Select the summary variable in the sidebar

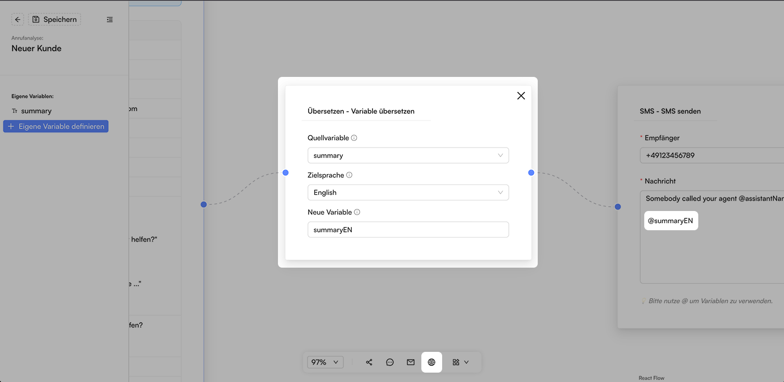coord(36,111)
